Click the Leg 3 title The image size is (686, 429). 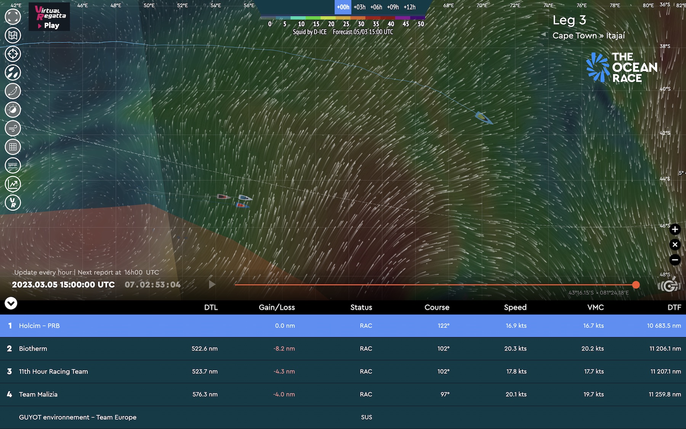[569, 20]
